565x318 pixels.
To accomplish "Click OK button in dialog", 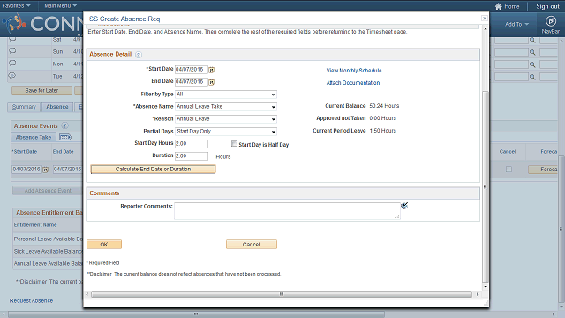I will 104,245.
